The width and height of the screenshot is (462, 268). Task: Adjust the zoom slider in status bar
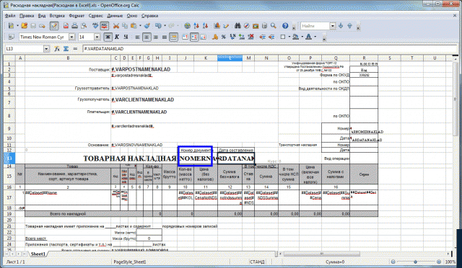416,262
